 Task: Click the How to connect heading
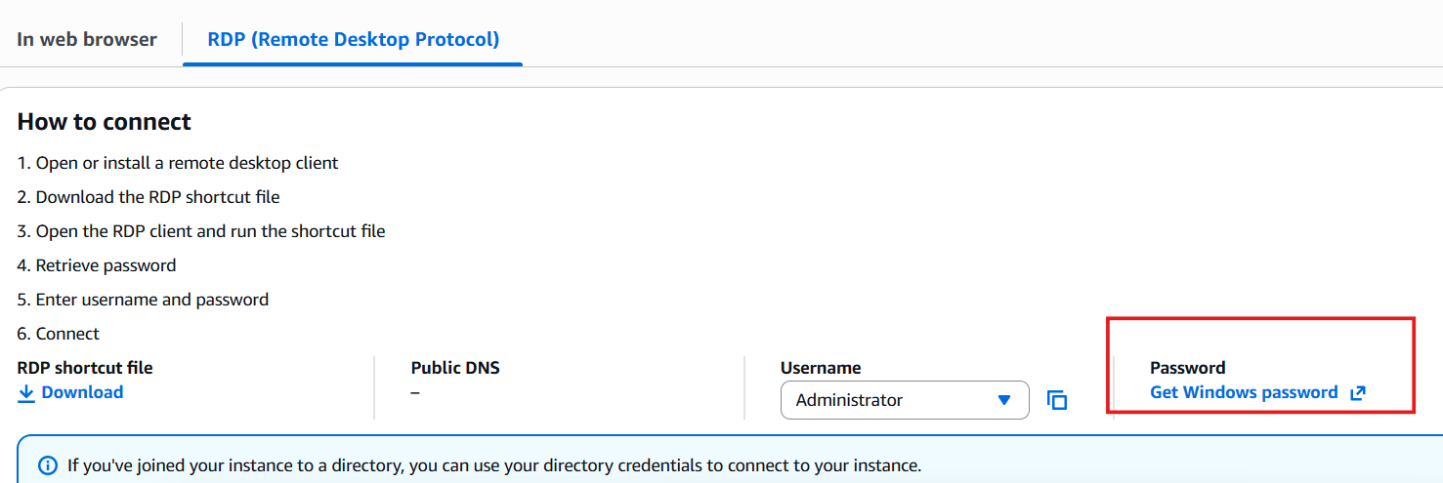pos(105,122)
